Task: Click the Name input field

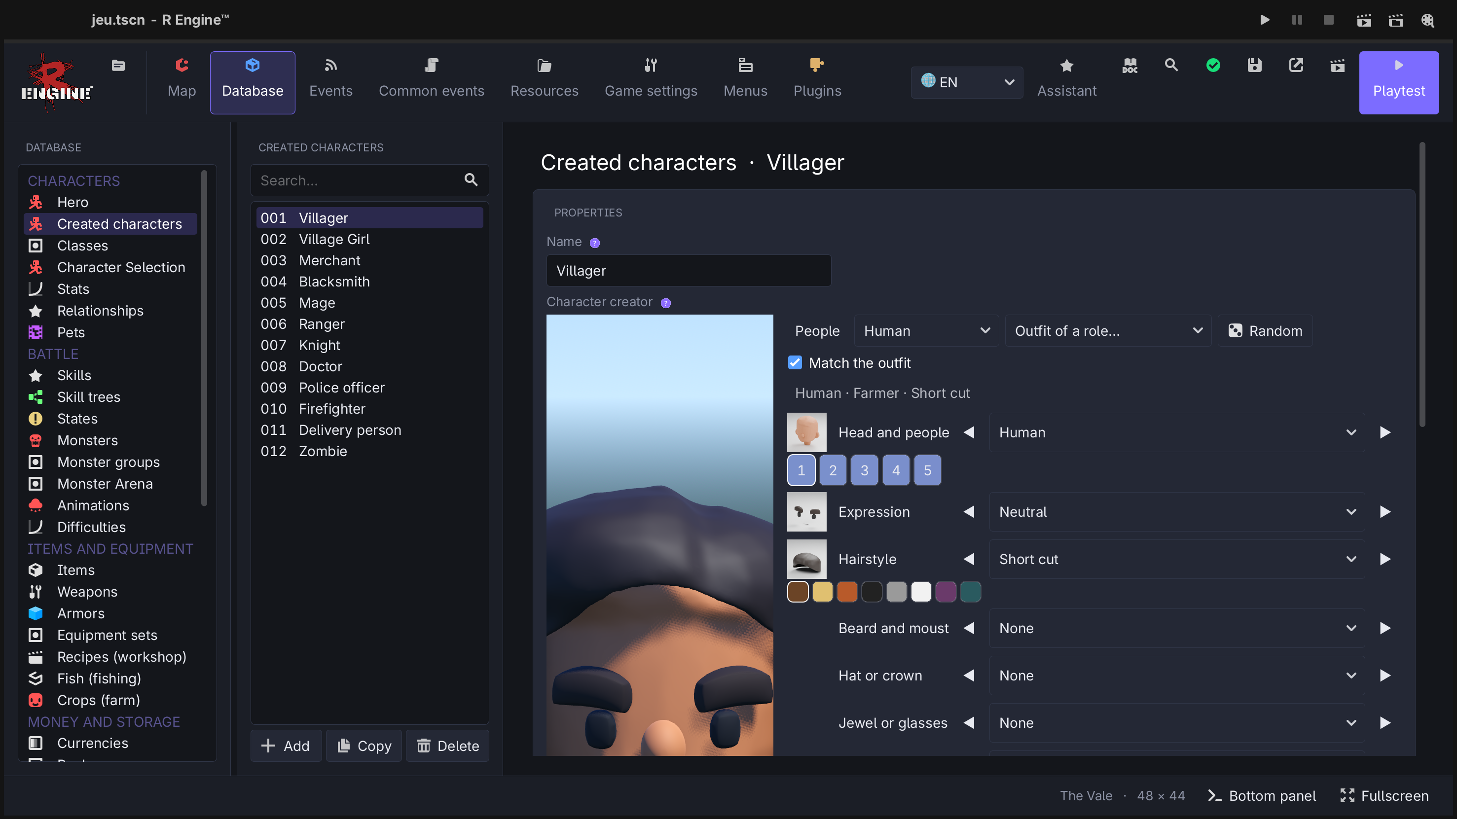Action: 689,270
